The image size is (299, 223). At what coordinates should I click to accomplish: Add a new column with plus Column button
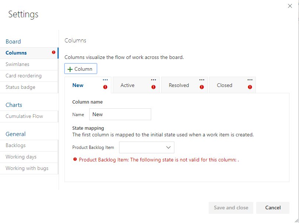(81, 69)
